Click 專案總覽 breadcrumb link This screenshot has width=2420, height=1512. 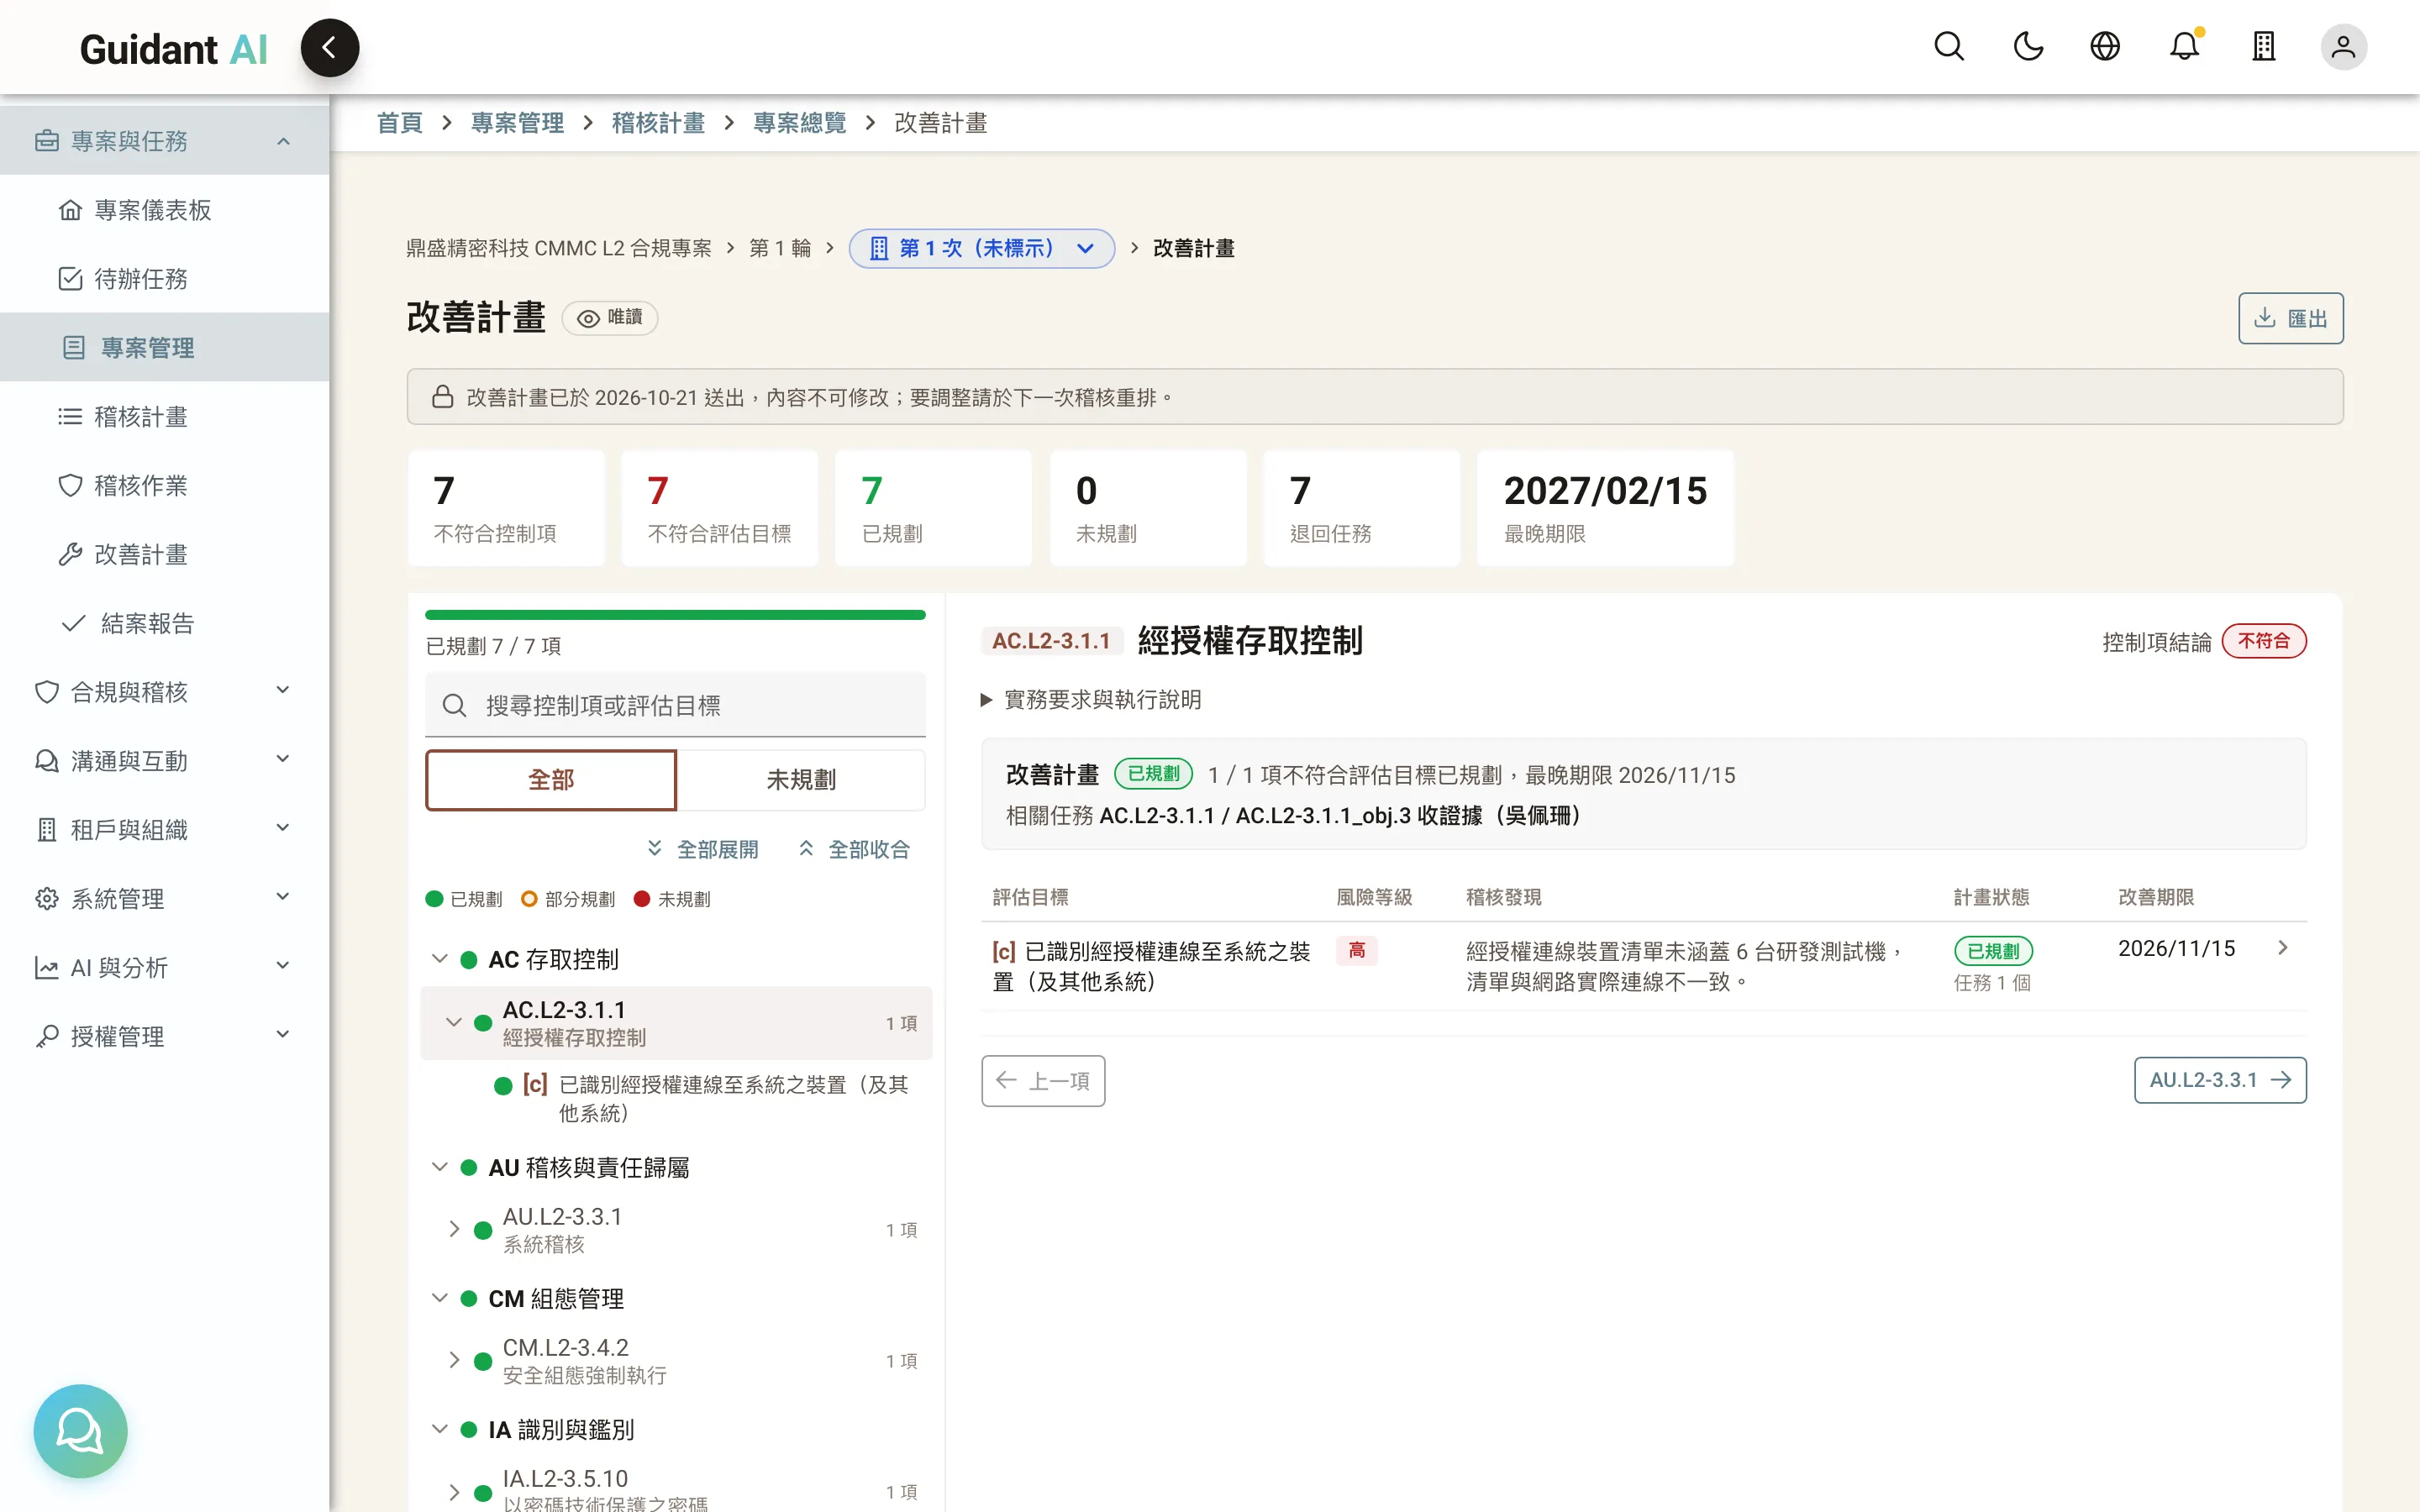pos(799,123)
